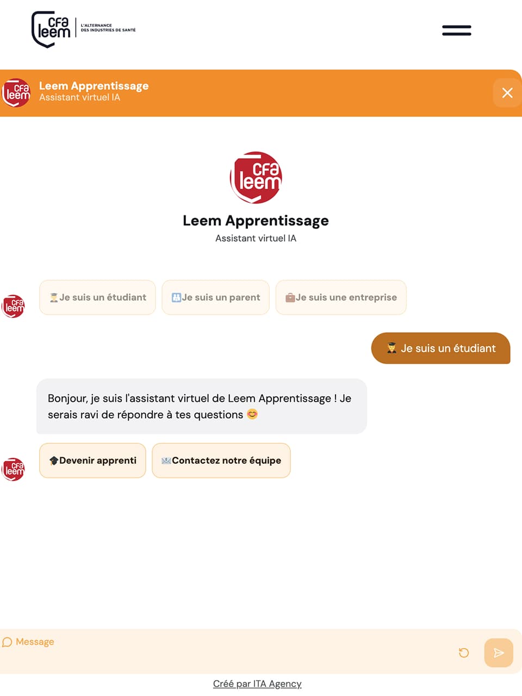Select the 'Je suis un étudiant' option
Viewport: 522px width, 696px height.
pos(97,297)
